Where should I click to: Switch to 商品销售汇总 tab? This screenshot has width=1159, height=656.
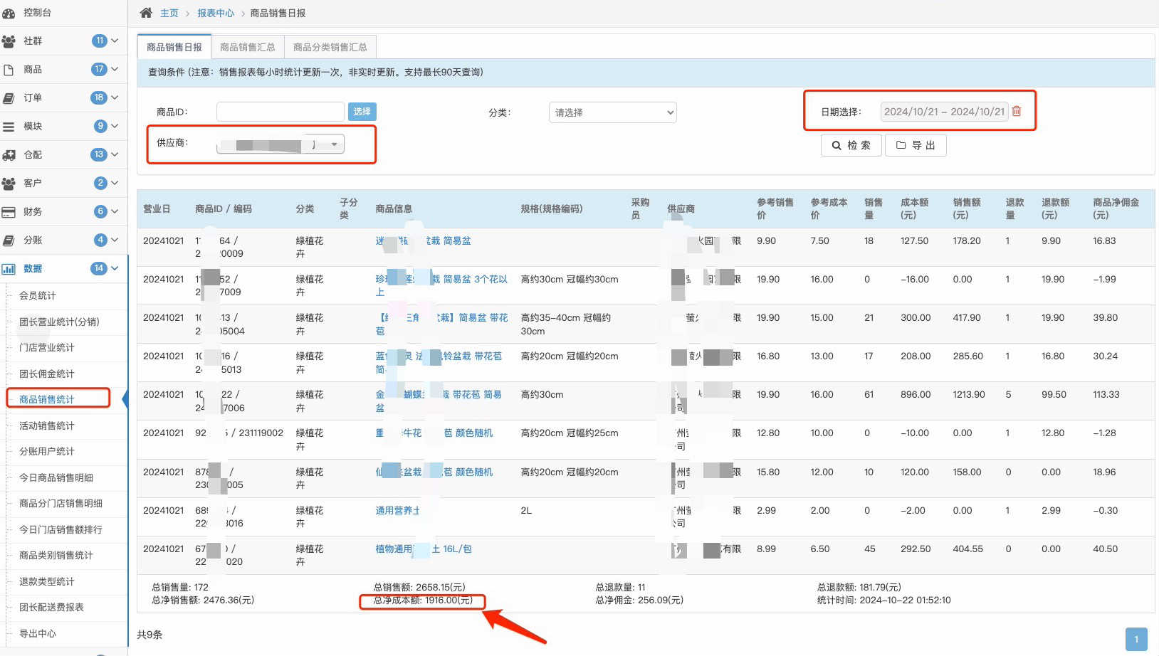pyautogui.click(x=248, y=47)
